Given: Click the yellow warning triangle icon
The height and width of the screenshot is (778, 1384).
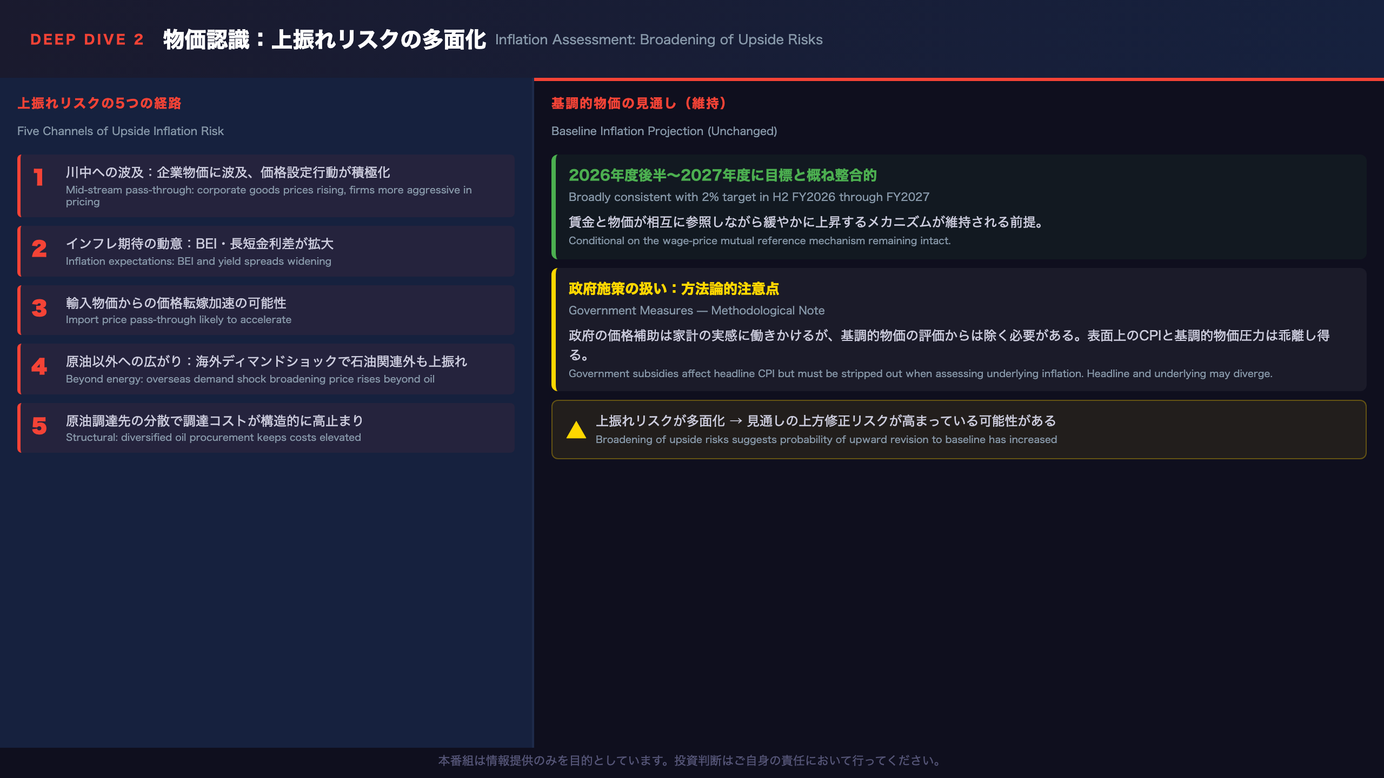Looking at the screenshot, I should pos(576,430).
